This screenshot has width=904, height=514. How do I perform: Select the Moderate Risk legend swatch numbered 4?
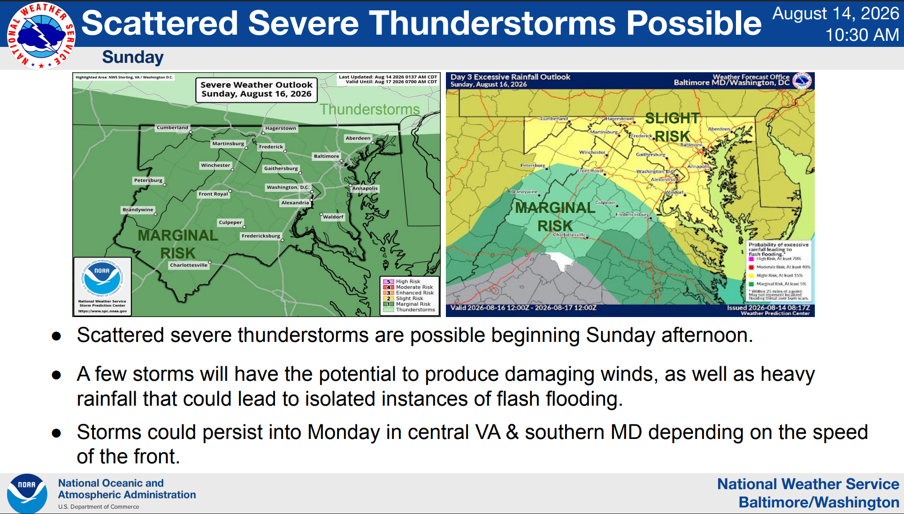click(389, 287)
